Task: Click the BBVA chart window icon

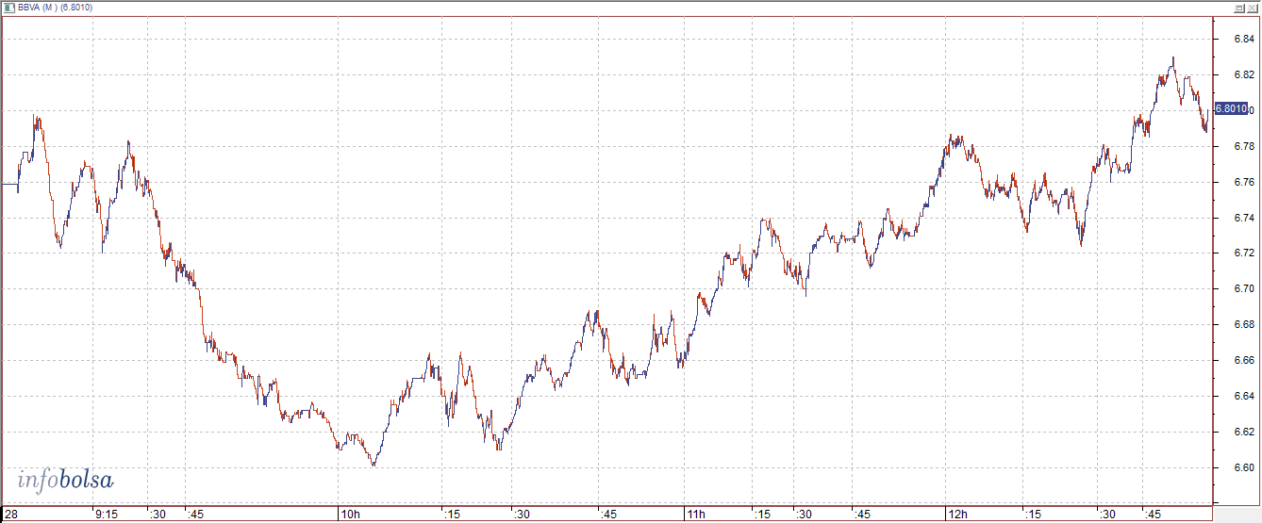Action: coord(9,7)
